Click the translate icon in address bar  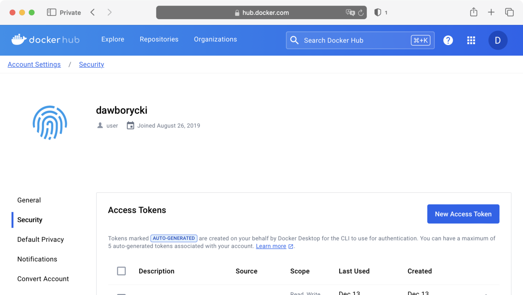point(350,13)
